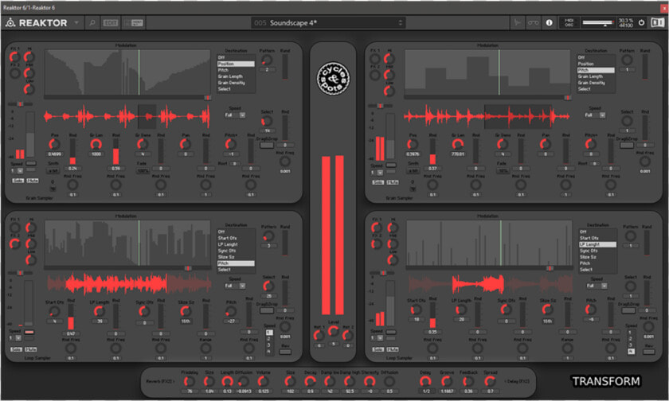Click Reverb Volume knob
Viewport: 669px width, 401px height.
pyautogui.click(x=264, y=382)
